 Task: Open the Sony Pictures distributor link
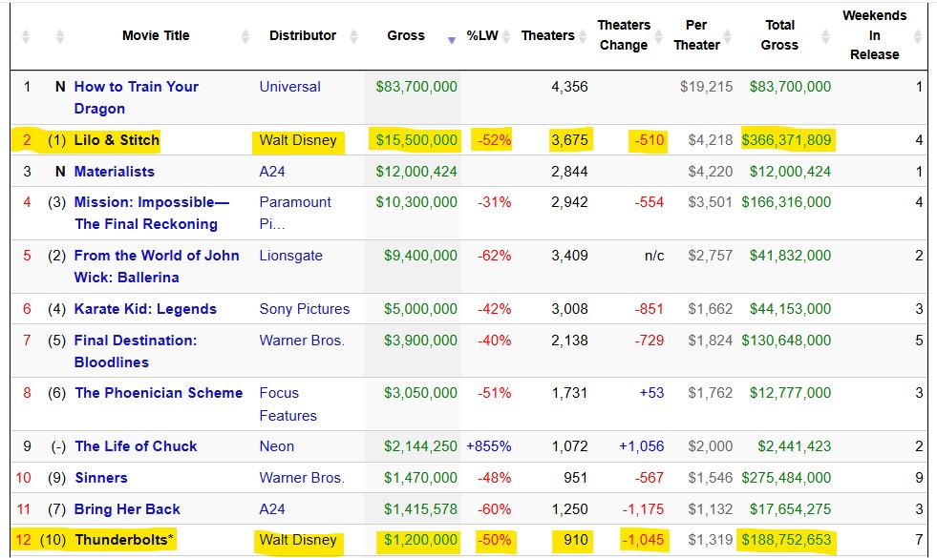(305, 309)
